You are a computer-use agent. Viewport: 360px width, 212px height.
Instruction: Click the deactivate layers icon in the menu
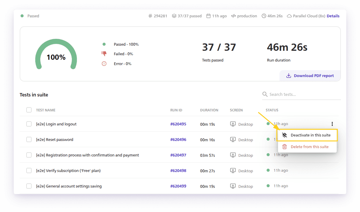(x=285, y=135)
